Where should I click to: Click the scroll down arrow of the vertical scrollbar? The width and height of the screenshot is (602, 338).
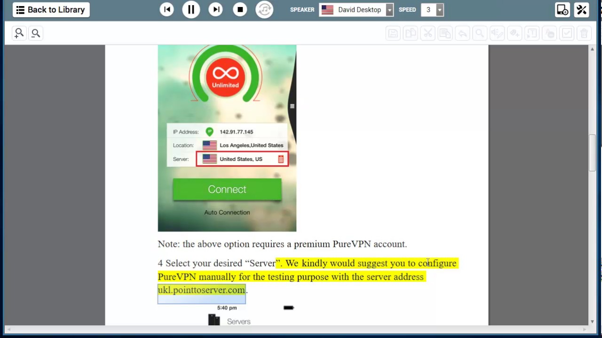pos(592,322)
